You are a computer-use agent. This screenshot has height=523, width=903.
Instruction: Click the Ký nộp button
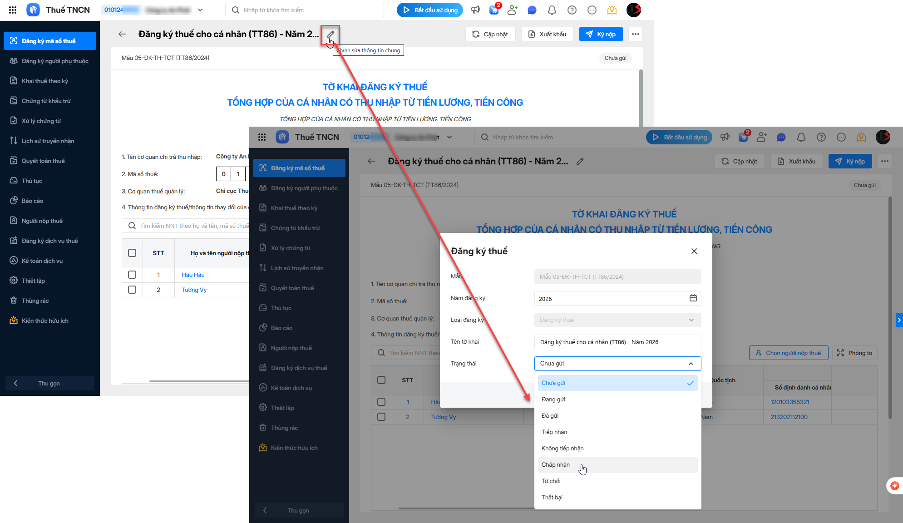601,34
